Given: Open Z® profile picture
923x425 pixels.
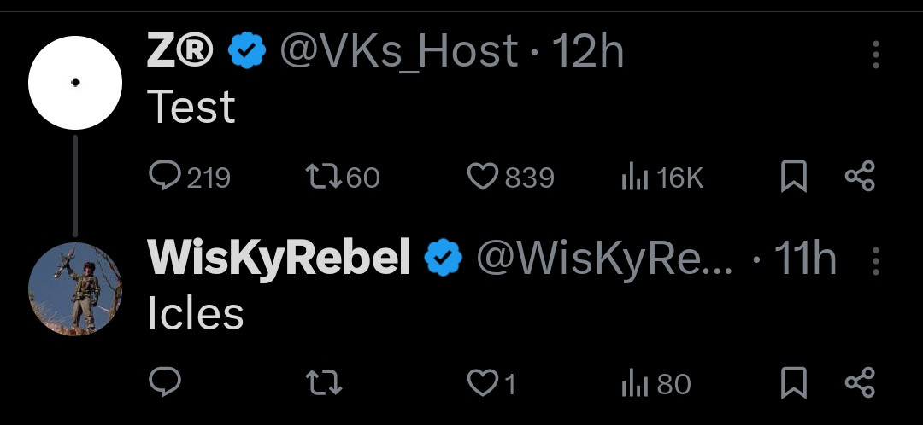Looking at the screenshot, I should (x=75, y=83).
